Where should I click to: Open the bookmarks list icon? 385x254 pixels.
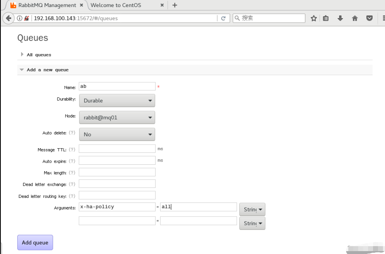(x=326, y=18)
